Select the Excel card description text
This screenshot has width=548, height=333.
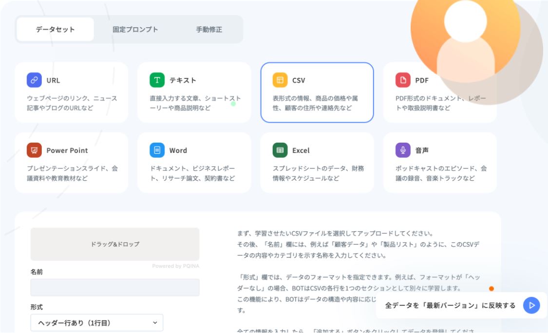318,173
